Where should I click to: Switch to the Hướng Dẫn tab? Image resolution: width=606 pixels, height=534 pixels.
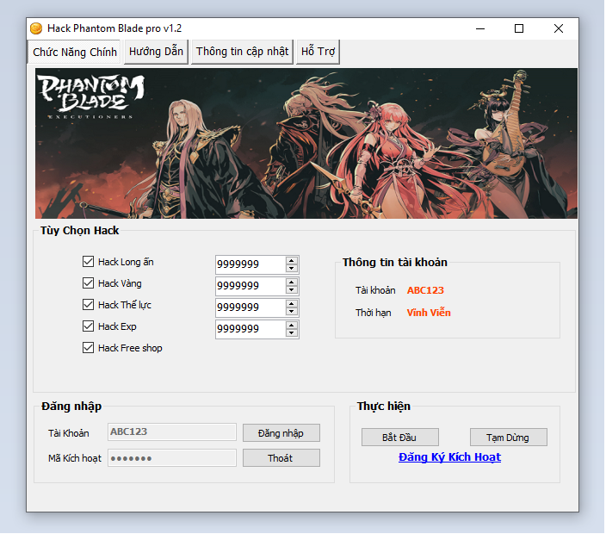[x=156, y=52]
